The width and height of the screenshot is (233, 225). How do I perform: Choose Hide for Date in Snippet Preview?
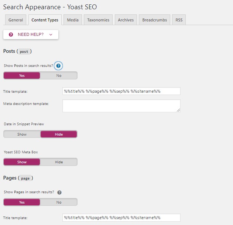59,134
